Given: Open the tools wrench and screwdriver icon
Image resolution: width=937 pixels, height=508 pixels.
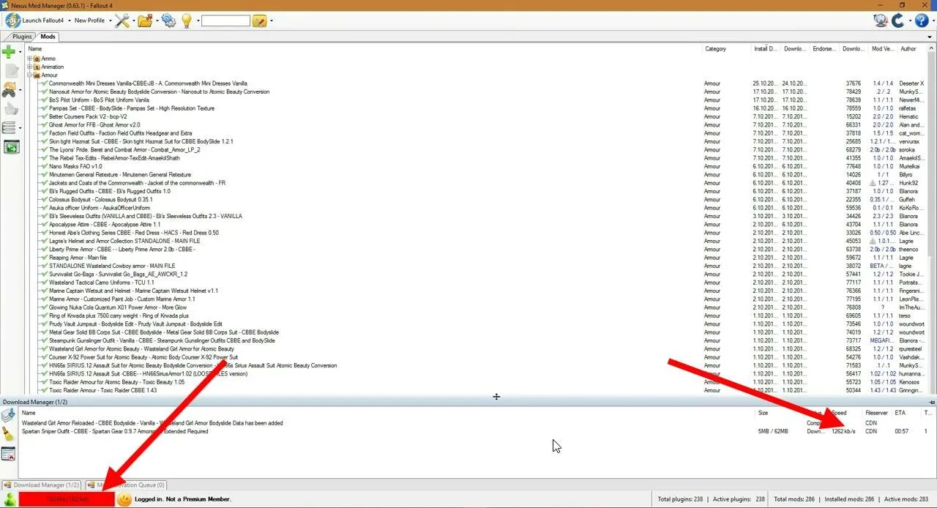Looking at the screenshot, I should coord(122,20).
